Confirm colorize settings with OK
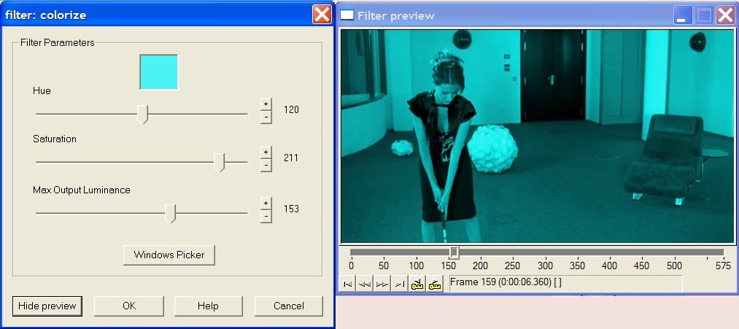Image resolution: width=739 pixels, height=329 pixels. click(129, 306)
